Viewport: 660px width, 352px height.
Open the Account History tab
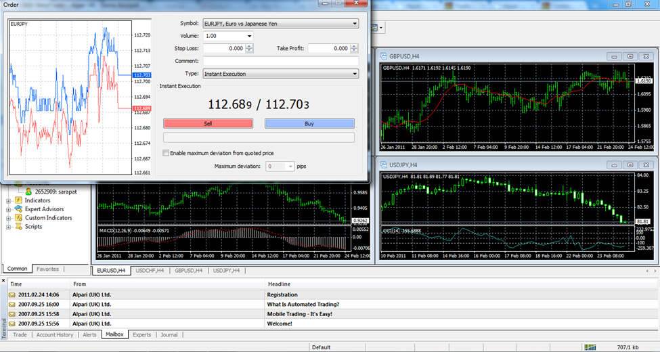[55, 334]
